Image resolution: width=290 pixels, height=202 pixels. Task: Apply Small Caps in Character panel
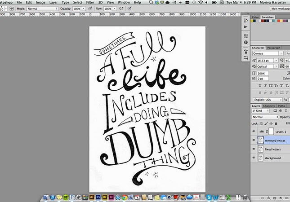point(276,85)
